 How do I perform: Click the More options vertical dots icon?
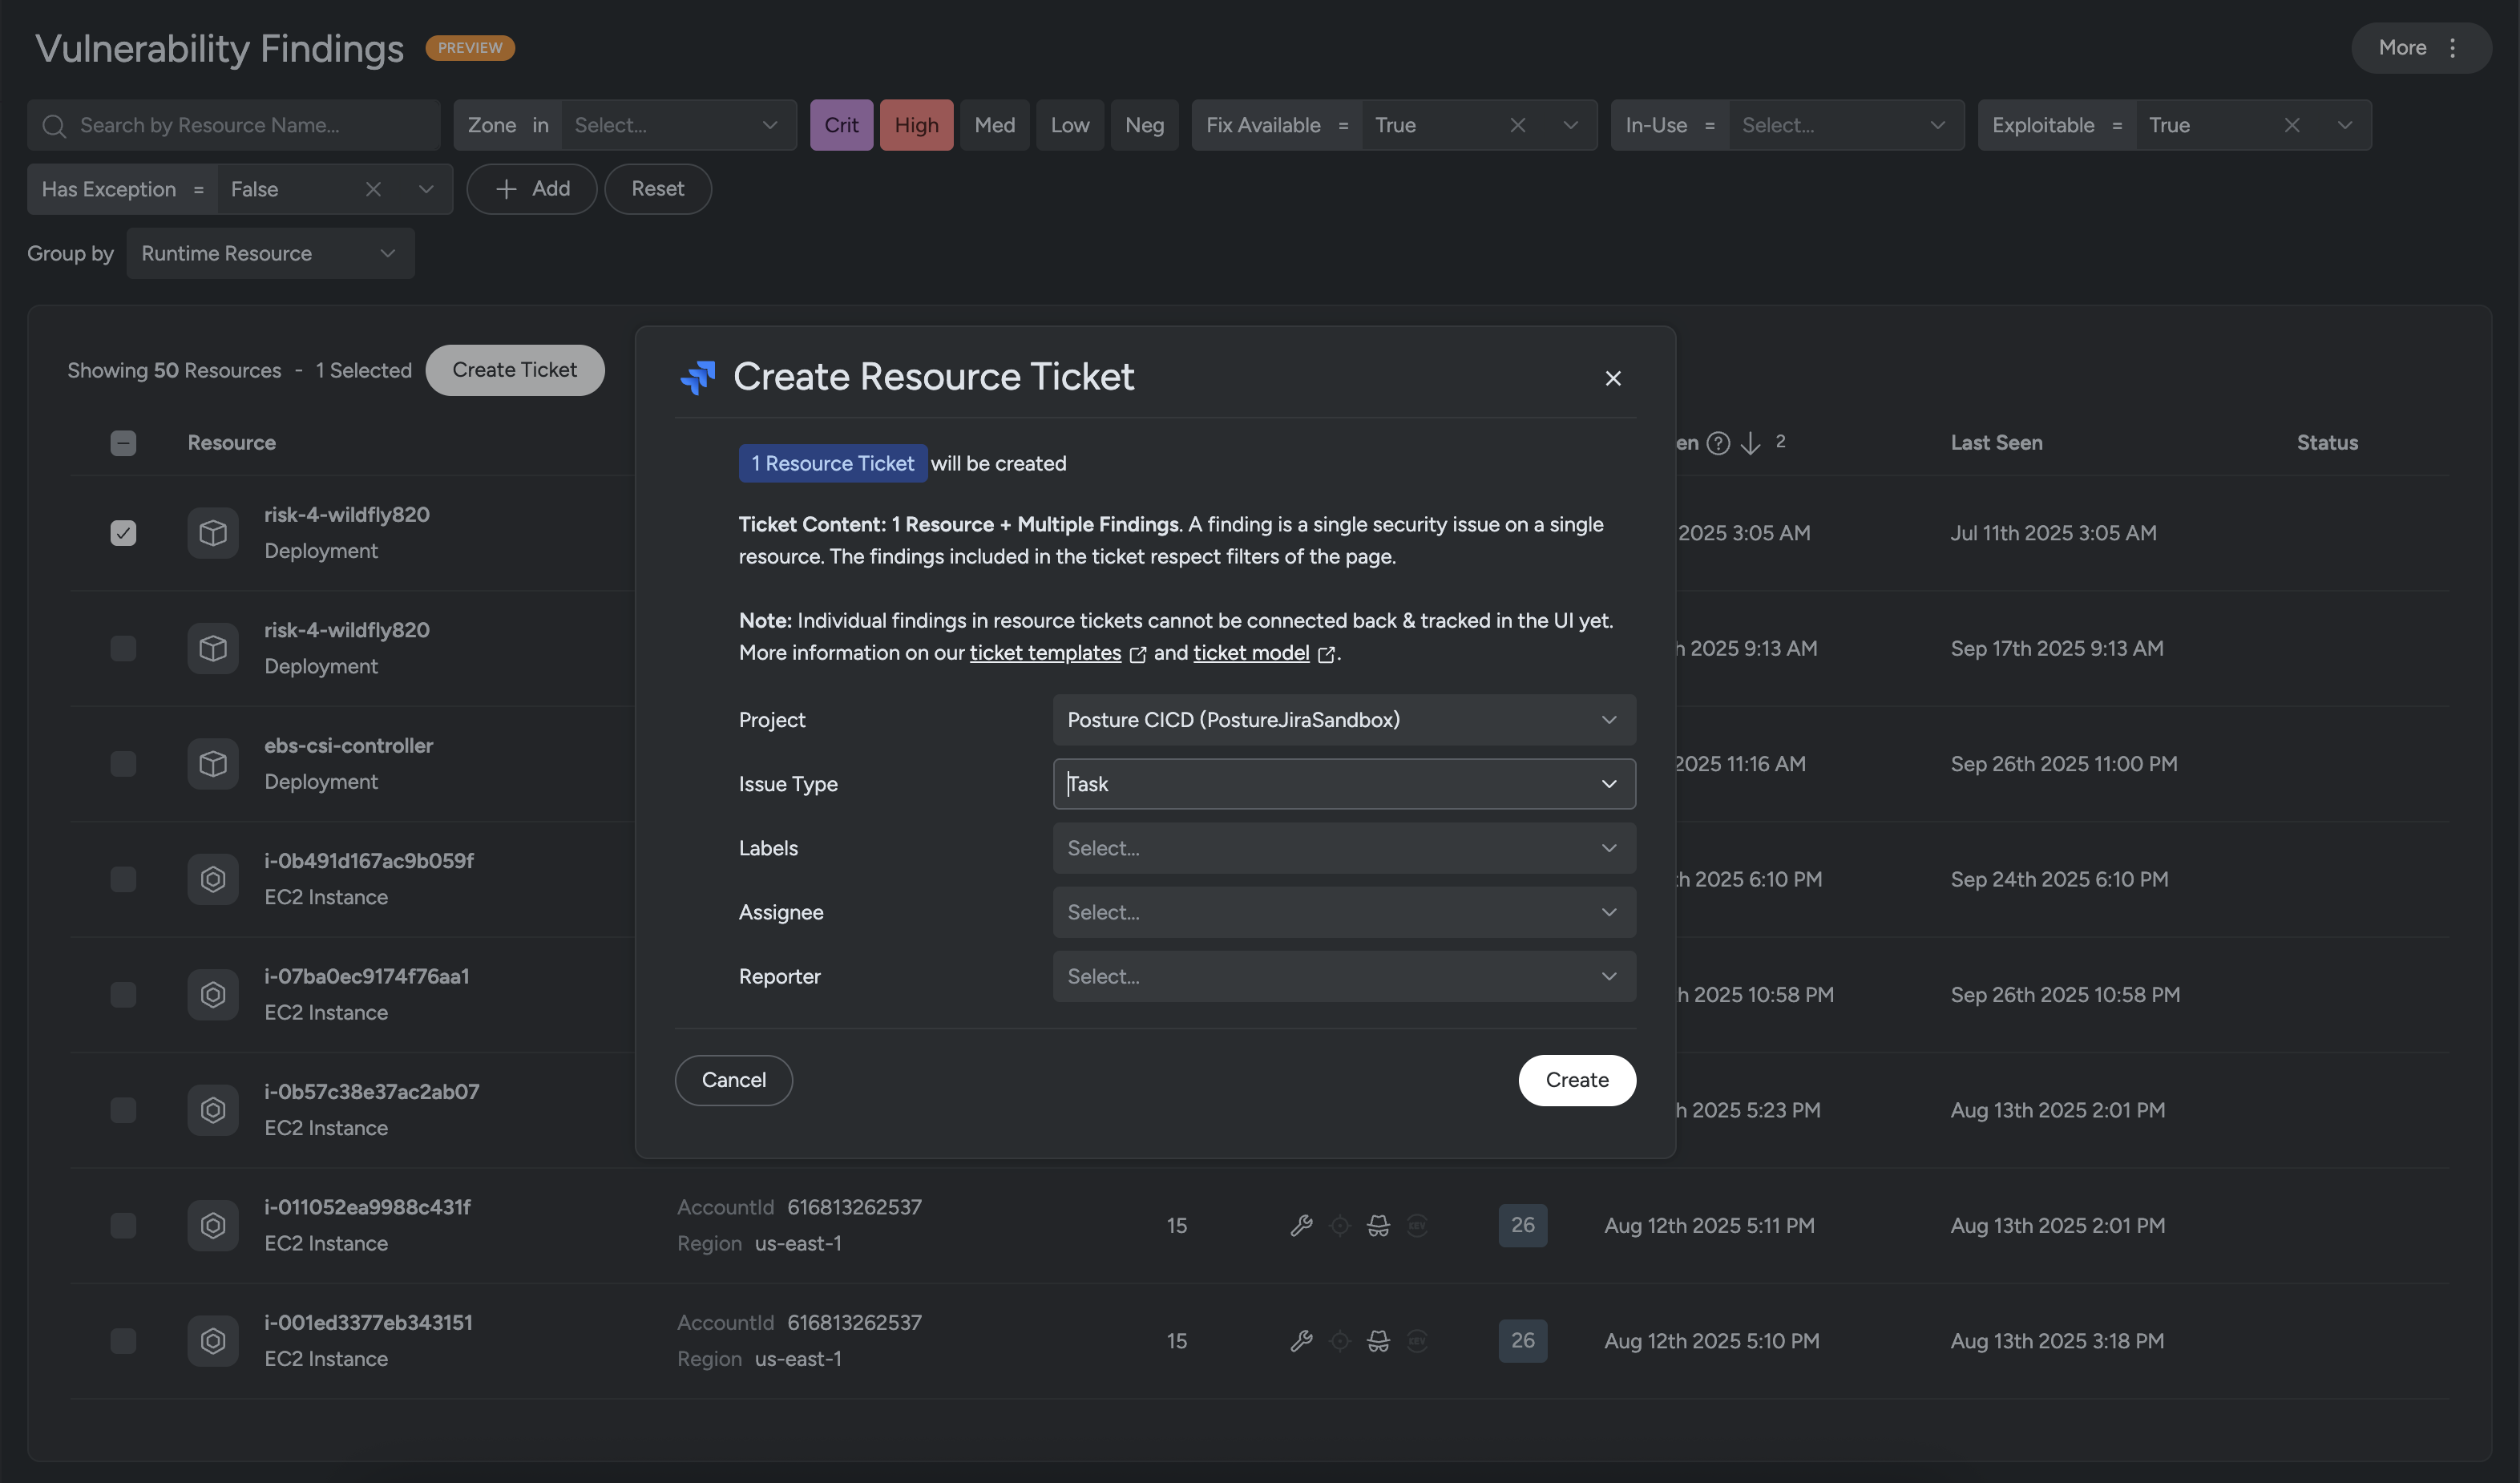pos(2452,48)
